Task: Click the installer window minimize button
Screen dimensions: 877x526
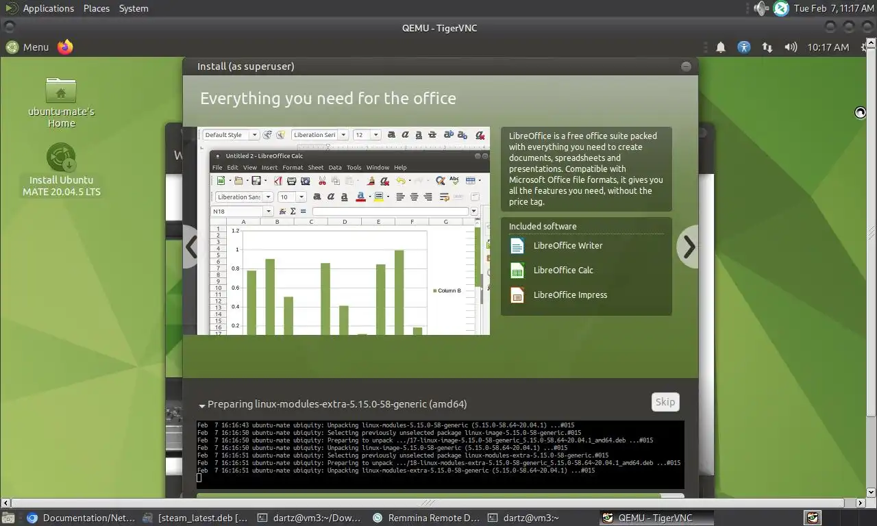Action: pyautogui.click(x=686, y=66)
